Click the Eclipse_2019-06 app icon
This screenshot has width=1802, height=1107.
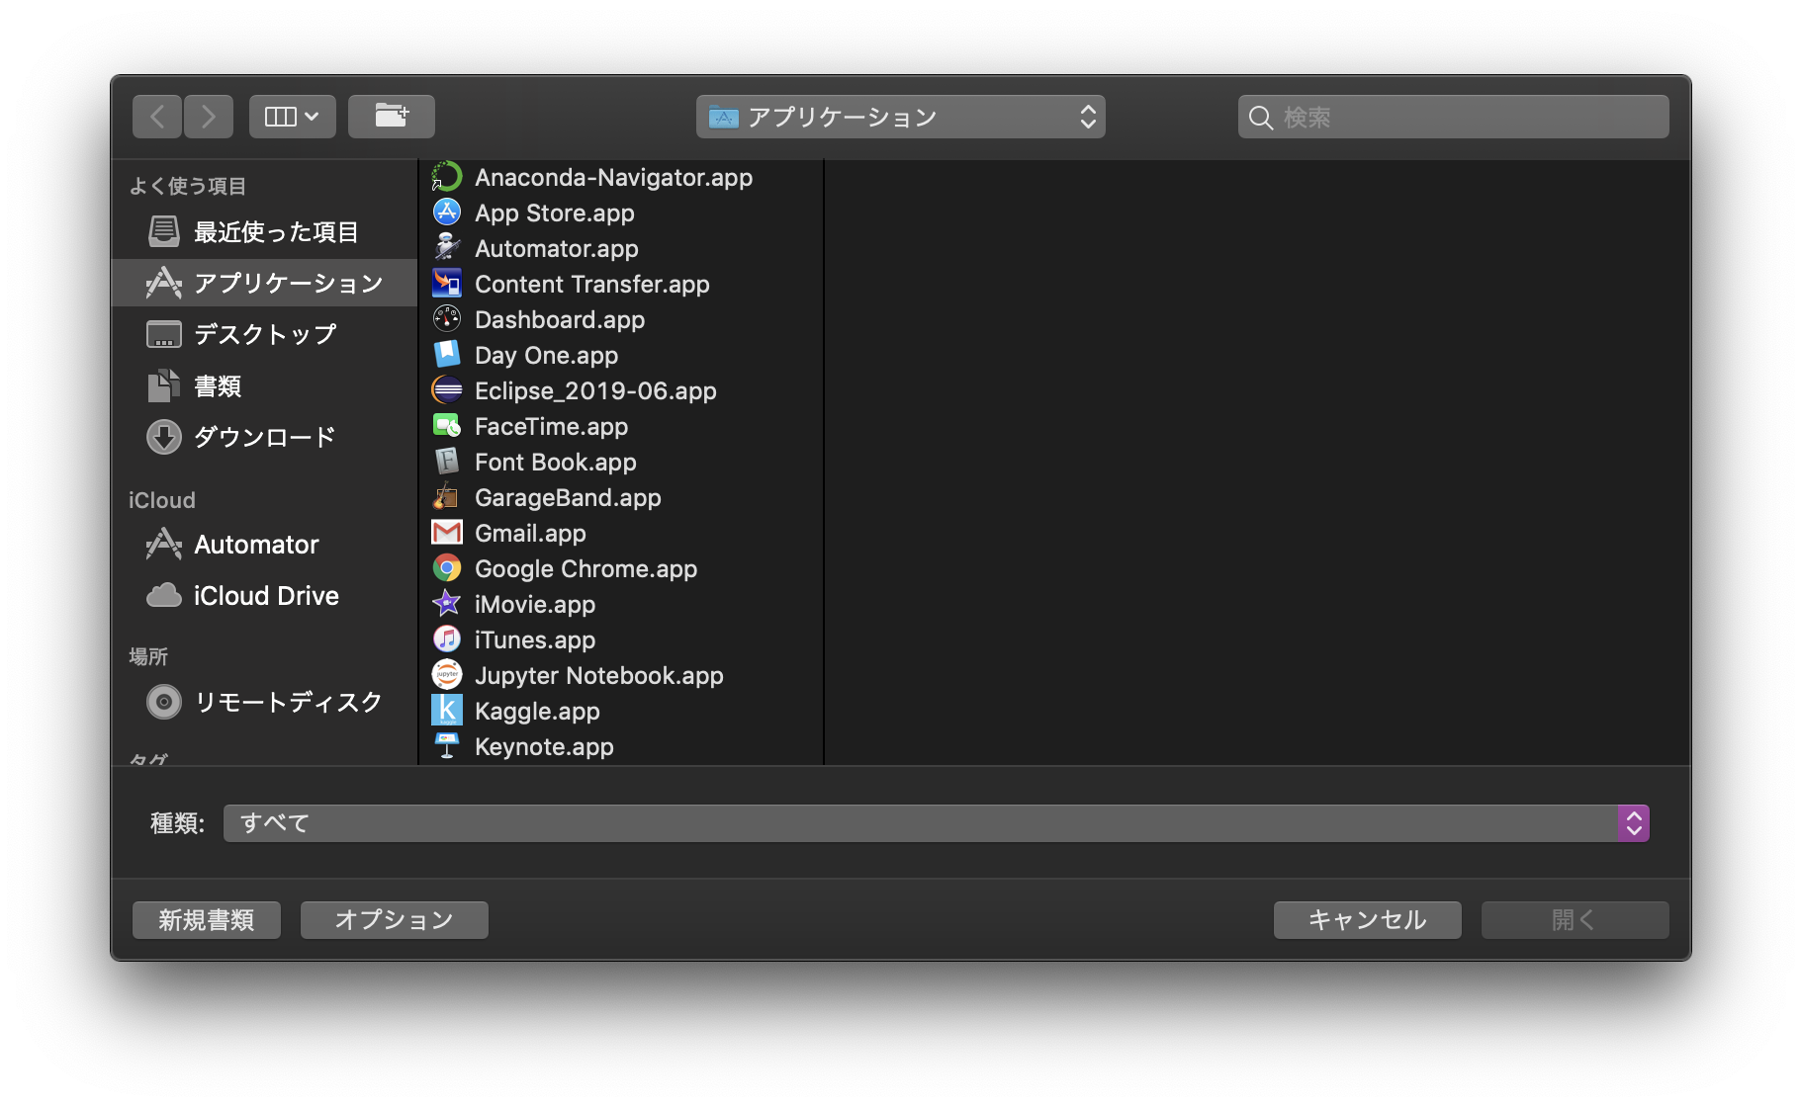pyautogui.click(x=447, y=390)
